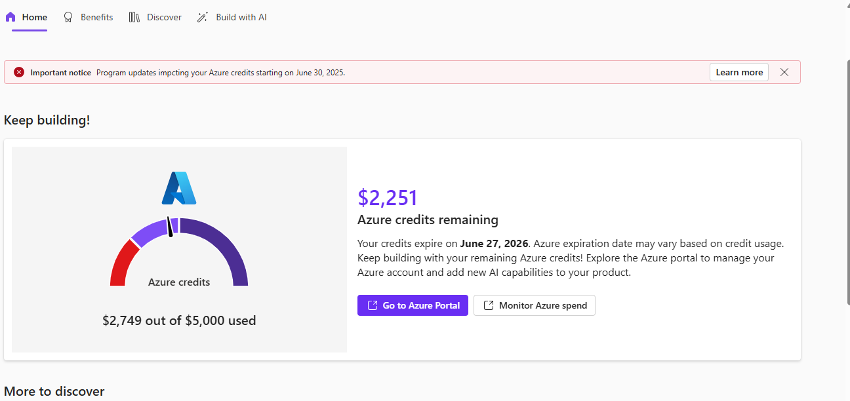Switch to the Discover tab text
Screen dimensions: 850x401
[164, 18]
